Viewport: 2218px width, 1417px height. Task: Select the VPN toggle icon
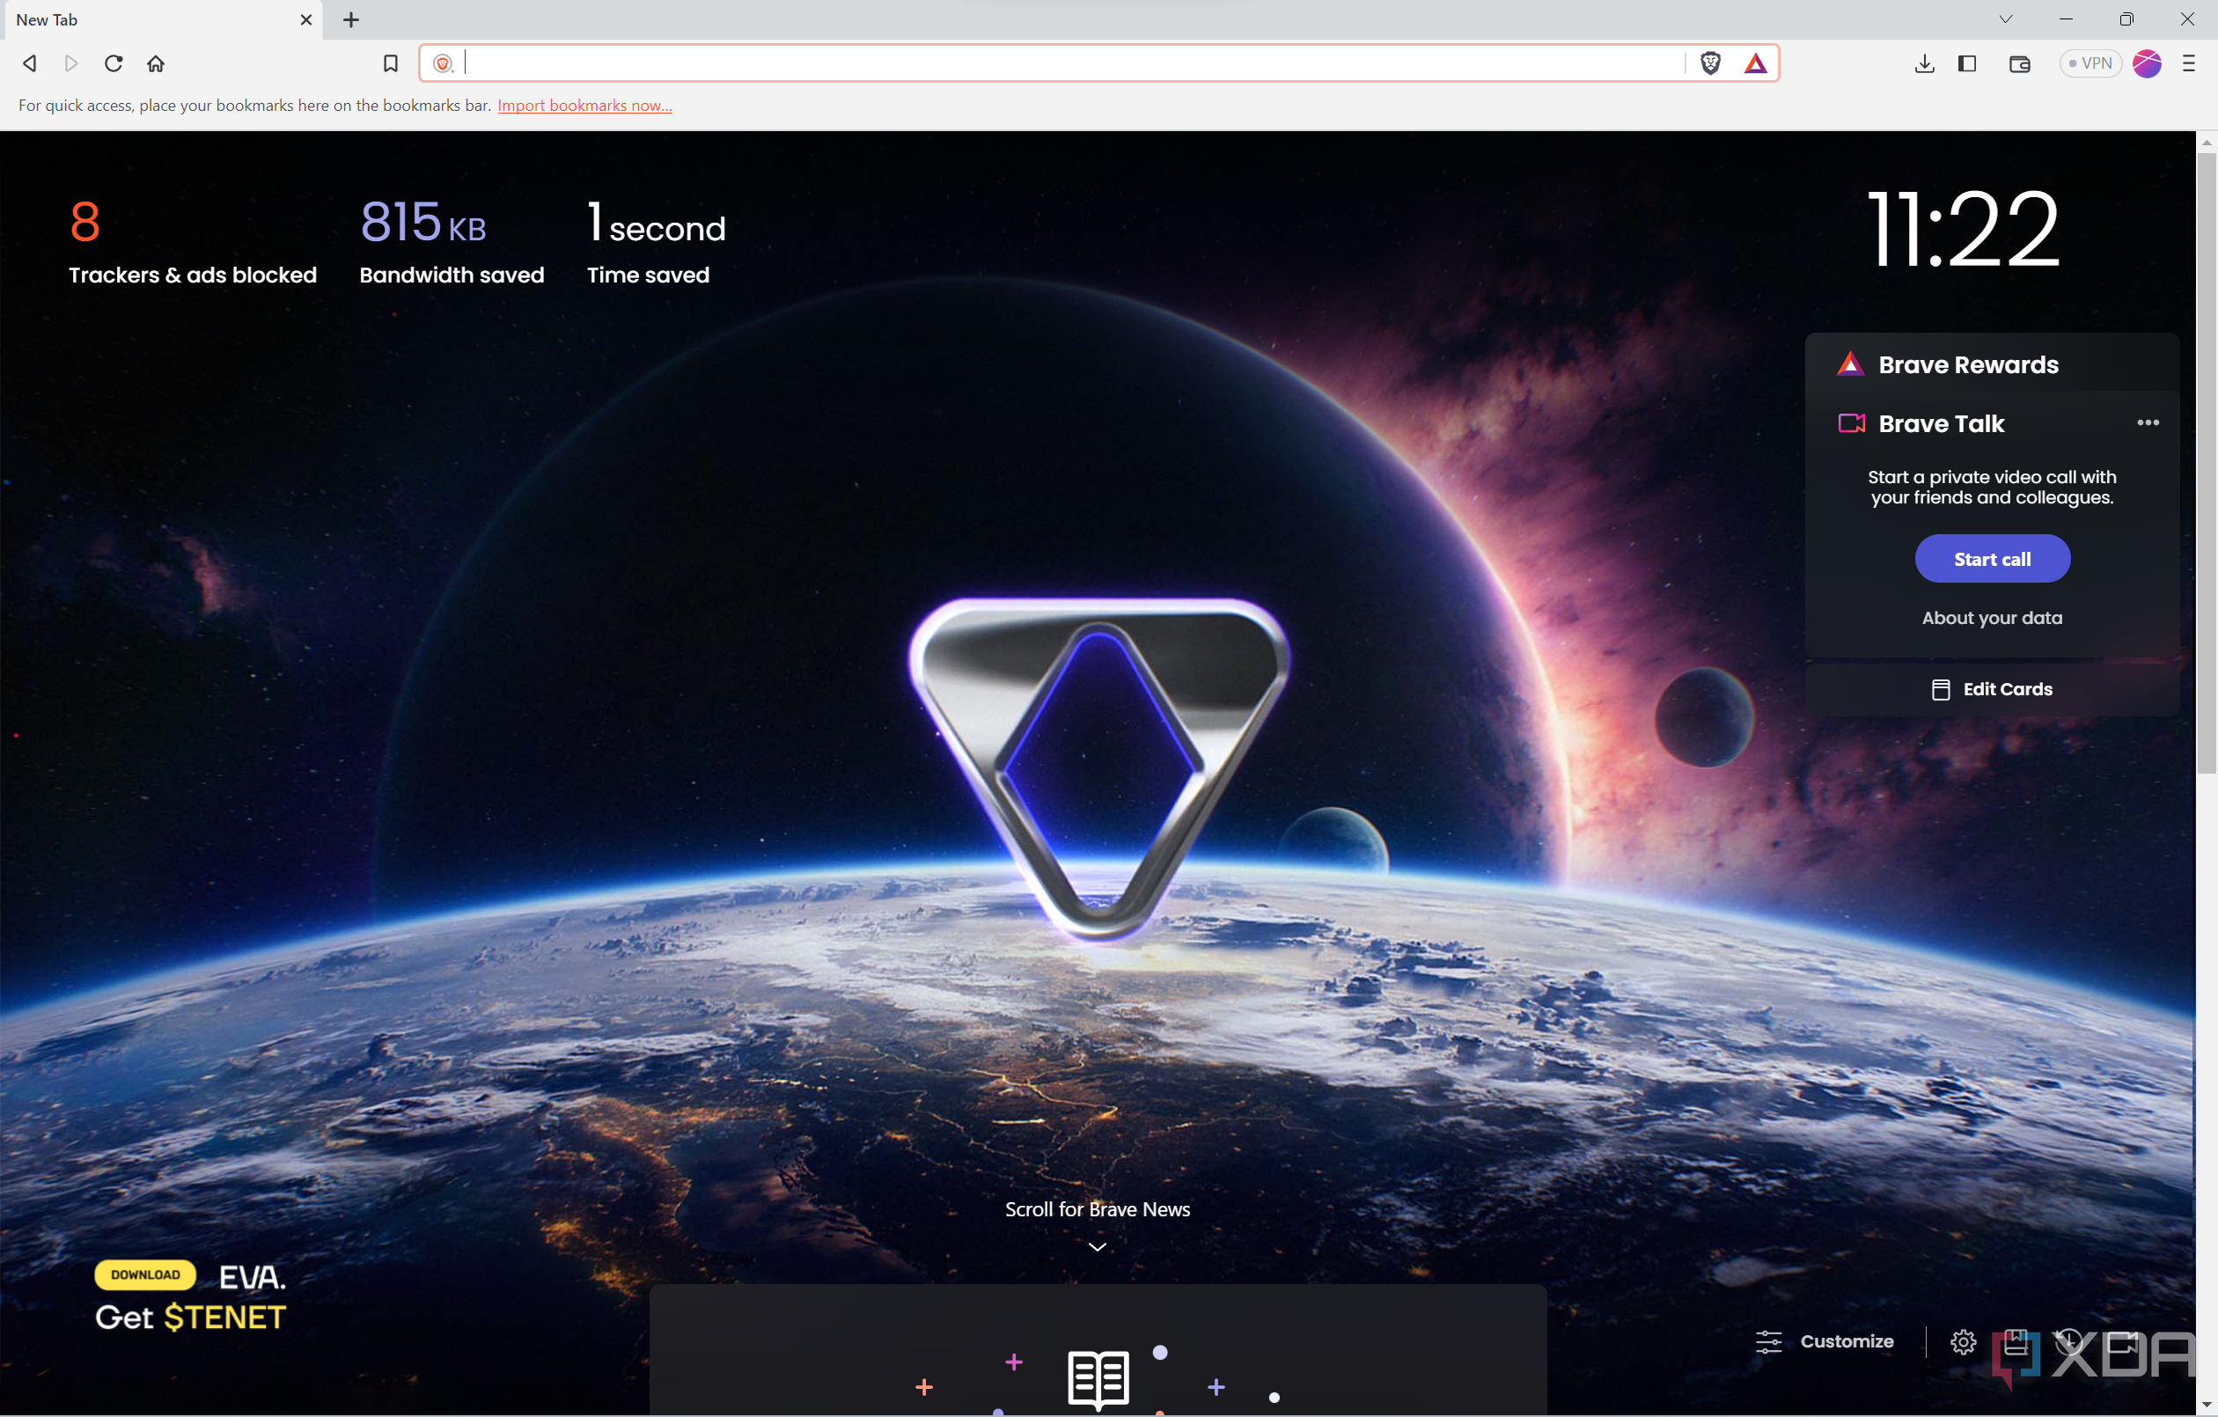[2092, 63]
